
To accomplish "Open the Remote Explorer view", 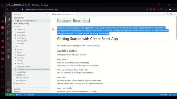I will 8,51.
